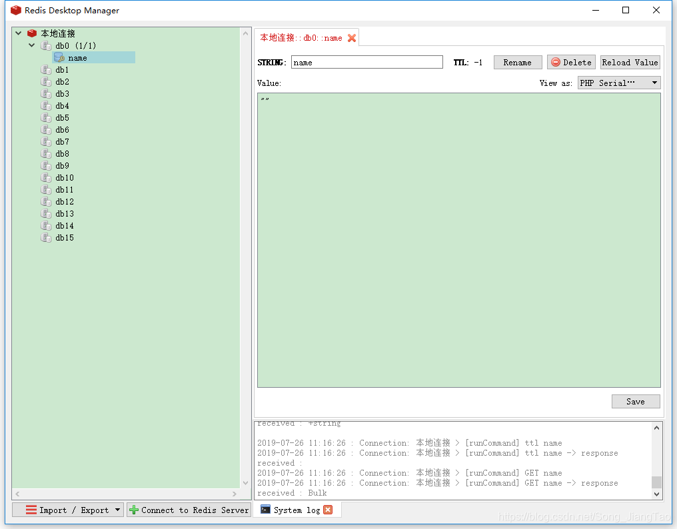This screenshot has width=677, height=529.
Task: Click the db4 database icon
Action: (x=46, y=106)
